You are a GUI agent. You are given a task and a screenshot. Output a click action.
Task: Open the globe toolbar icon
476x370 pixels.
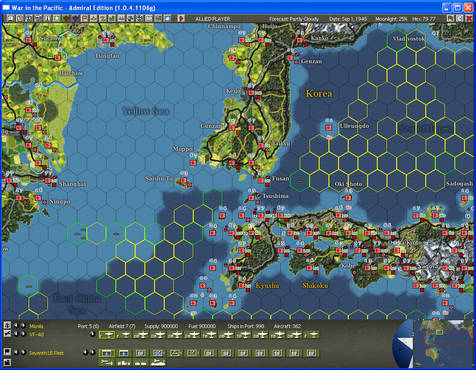click(x=130, y=18)
